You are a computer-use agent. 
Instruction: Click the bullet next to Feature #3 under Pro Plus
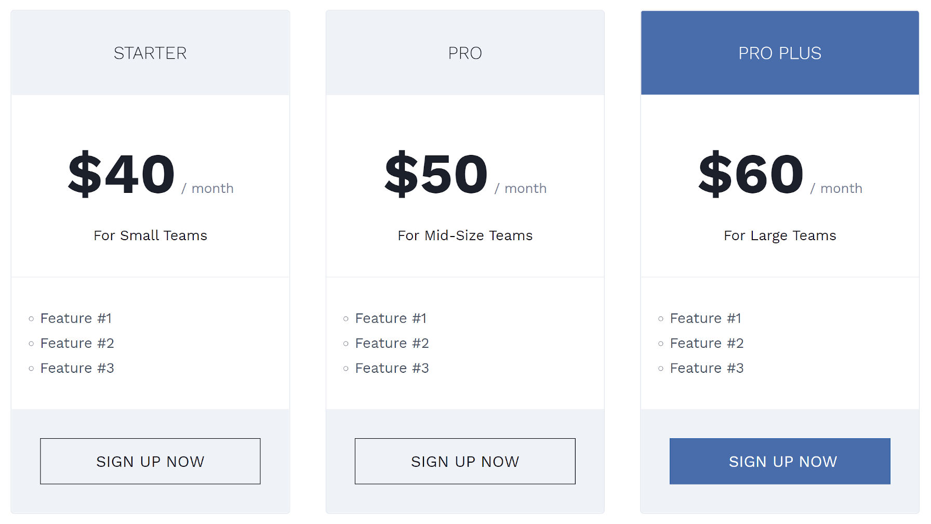click(x=660, y=368)
